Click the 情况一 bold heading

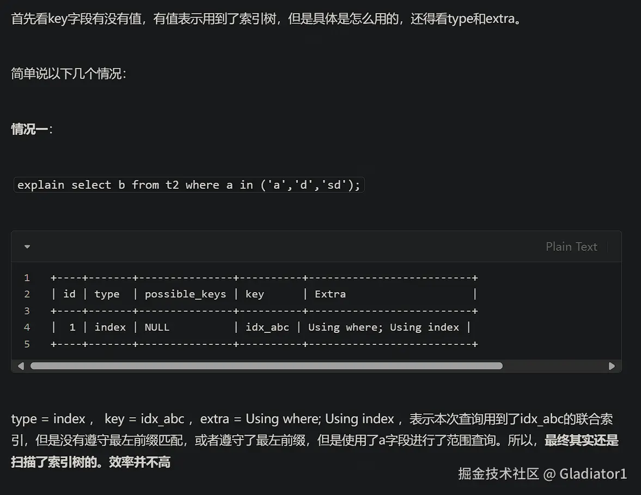[x=30, y=129]
